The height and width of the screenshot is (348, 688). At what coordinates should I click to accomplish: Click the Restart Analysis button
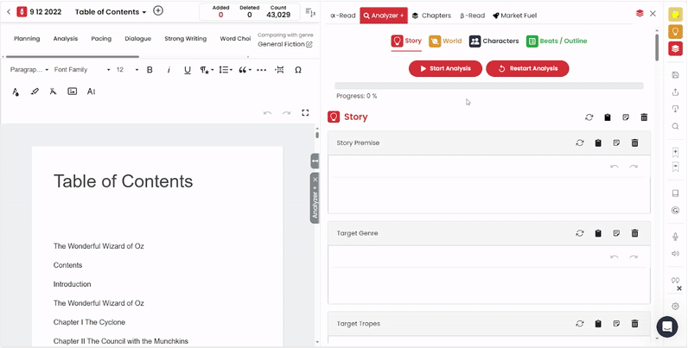pos(527,68)
